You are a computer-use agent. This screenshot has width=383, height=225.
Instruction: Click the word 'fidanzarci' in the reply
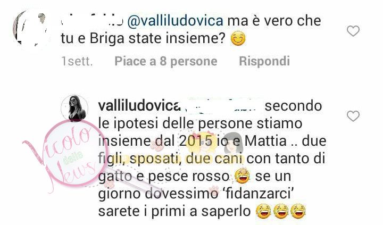pos(258,194)
